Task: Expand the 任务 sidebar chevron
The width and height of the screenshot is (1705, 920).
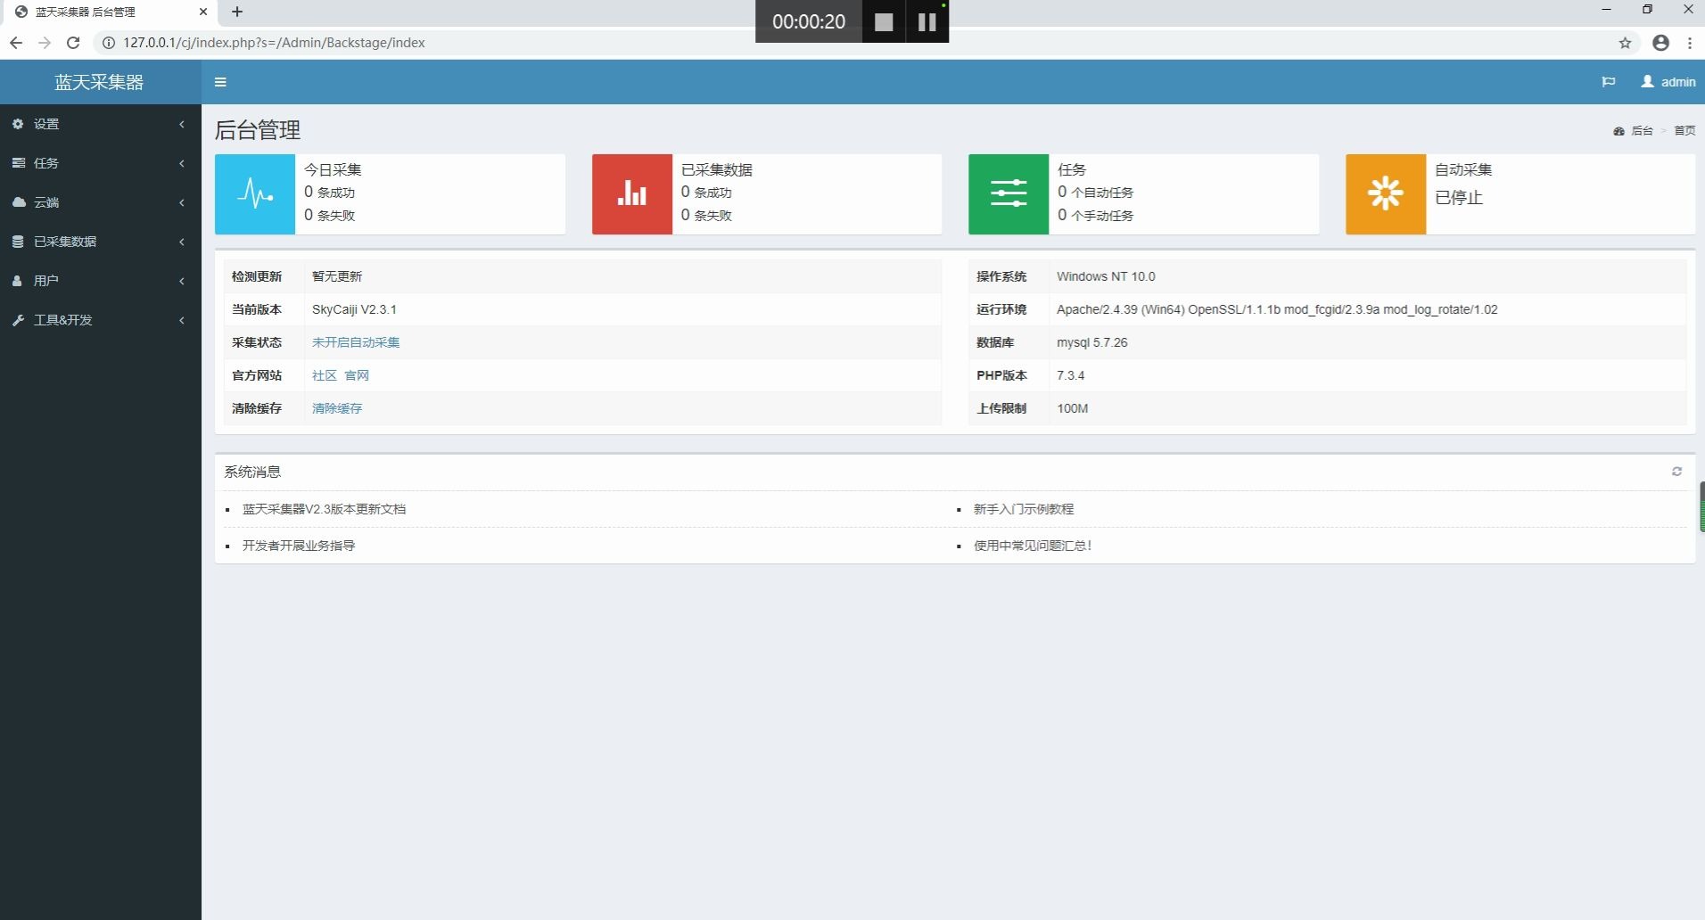Action: tap(182, 163)
